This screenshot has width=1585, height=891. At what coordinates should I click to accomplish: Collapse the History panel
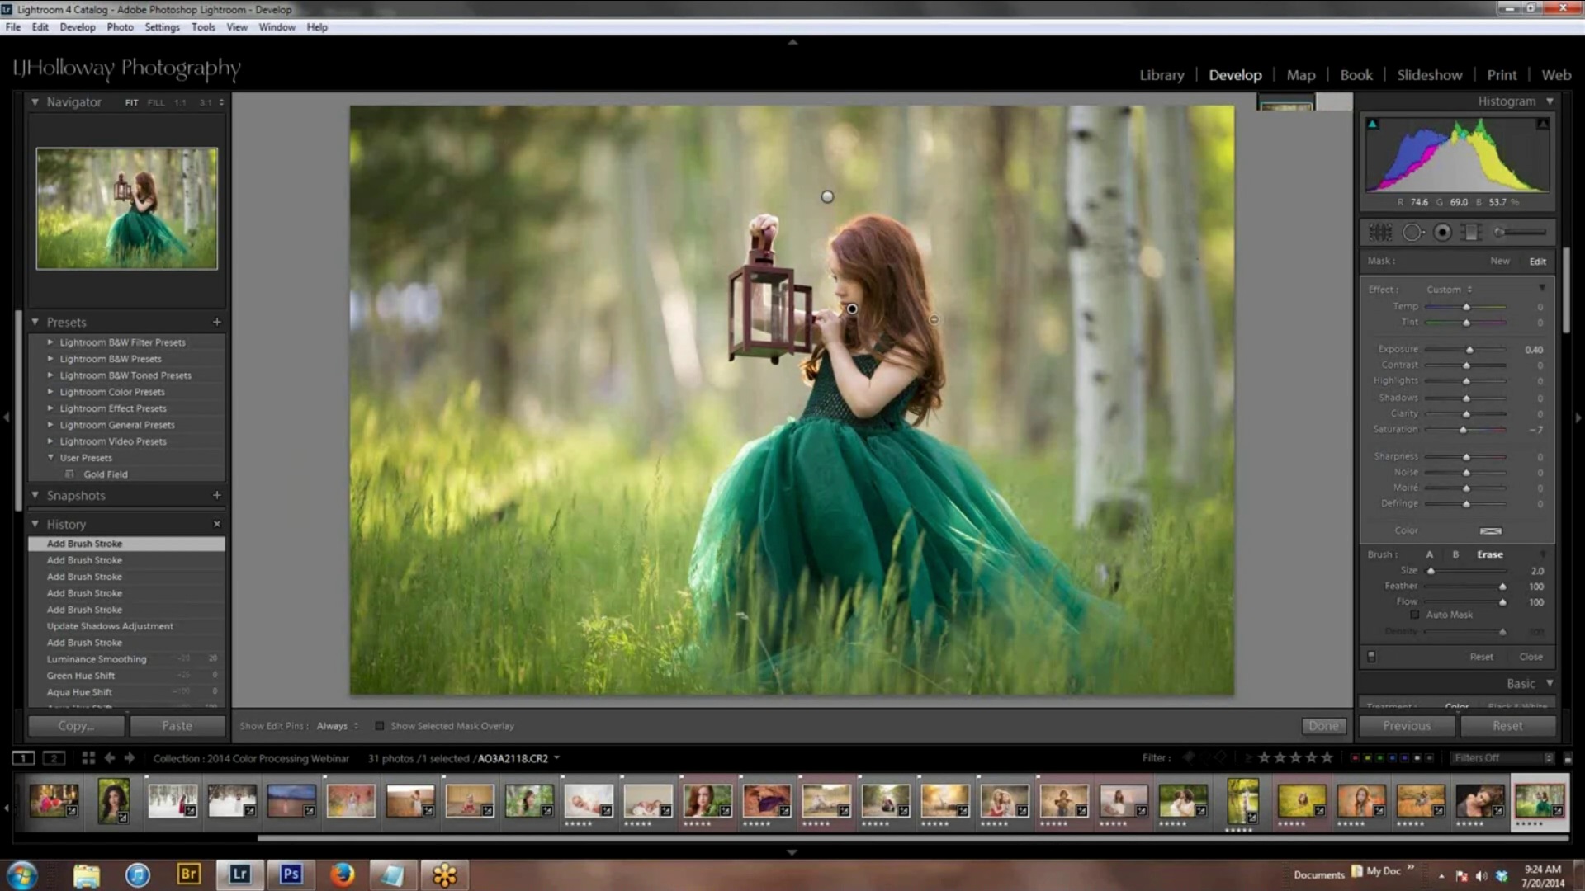pyautogui.click(x=35, y=524)
